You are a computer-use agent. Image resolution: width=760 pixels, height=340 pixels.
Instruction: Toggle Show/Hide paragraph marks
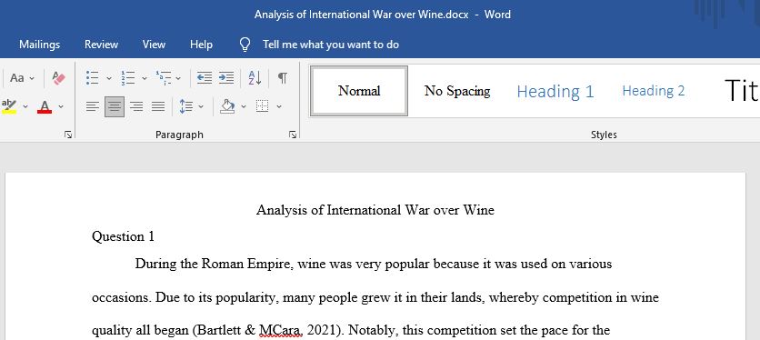coord(283,77)
